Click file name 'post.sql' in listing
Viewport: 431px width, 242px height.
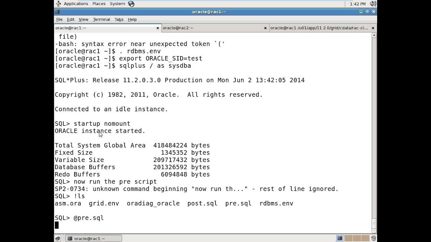click(202, 203)
